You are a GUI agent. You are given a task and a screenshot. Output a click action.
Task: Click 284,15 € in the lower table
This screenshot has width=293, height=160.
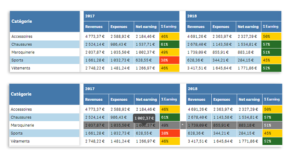(x=247, y=133)
